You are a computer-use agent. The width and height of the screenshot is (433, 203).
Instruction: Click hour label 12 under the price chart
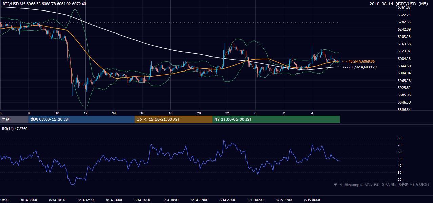click(86, 113)
